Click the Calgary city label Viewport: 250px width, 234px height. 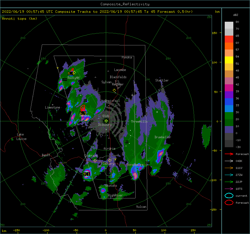coord(108,164)
